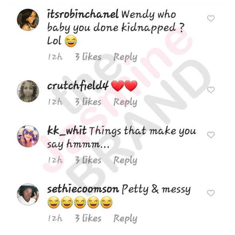
Task: Open itsrobinchanel's profile picture
Action: click(x=28, y=20)
